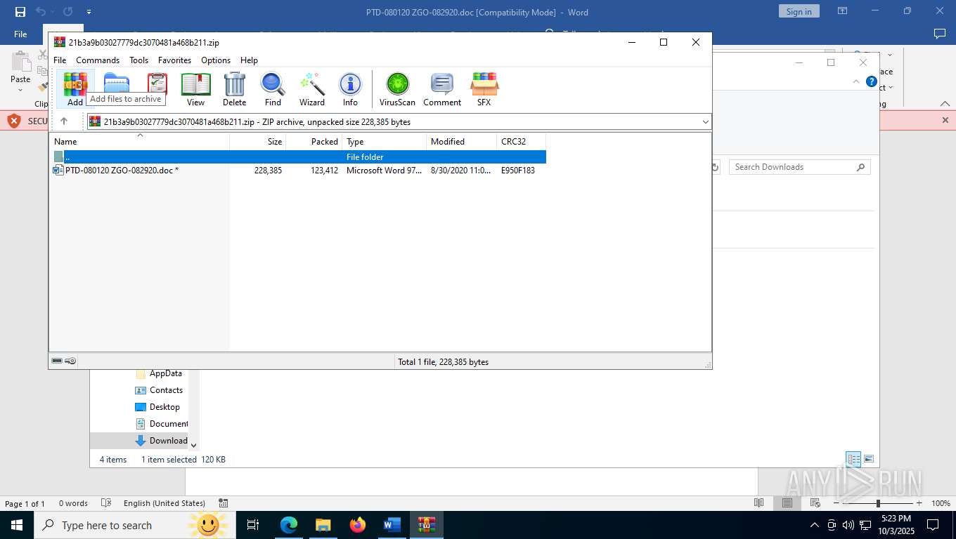Dismiss the security warning bar
The width and height of the screenshot is (956, 539).
(x=945, y=120)
